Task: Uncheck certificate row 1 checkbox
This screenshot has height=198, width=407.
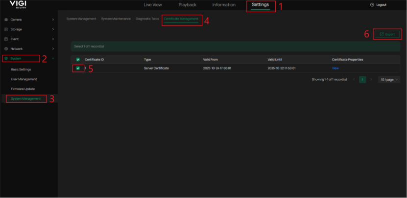Action: 78,68
